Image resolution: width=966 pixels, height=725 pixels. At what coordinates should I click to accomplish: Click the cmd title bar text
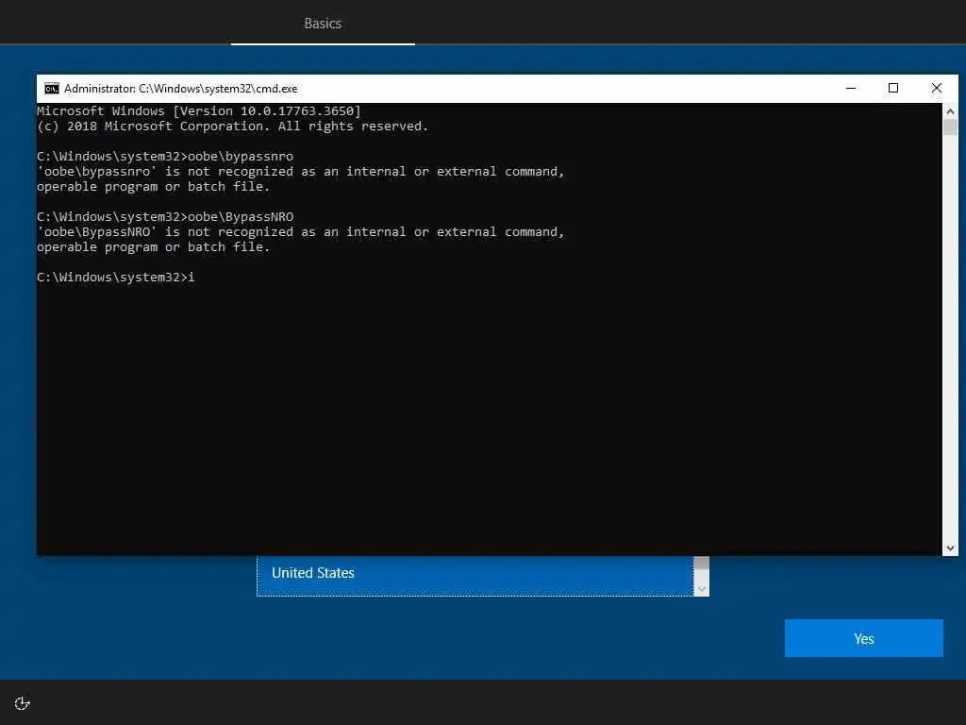point(180,89)
